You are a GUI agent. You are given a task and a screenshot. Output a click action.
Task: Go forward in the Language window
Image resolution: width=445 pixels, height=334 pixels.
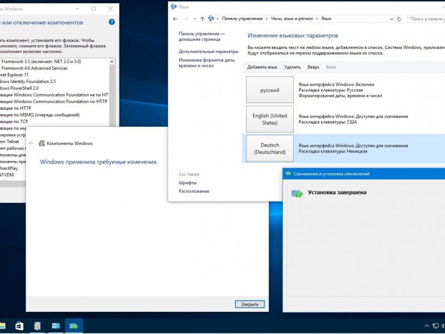pyautogui.click(x=186, y=19)
